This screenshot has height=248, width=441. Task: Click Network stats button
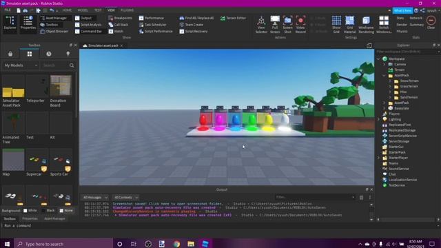pyautogui.click(x=416, y=18)
